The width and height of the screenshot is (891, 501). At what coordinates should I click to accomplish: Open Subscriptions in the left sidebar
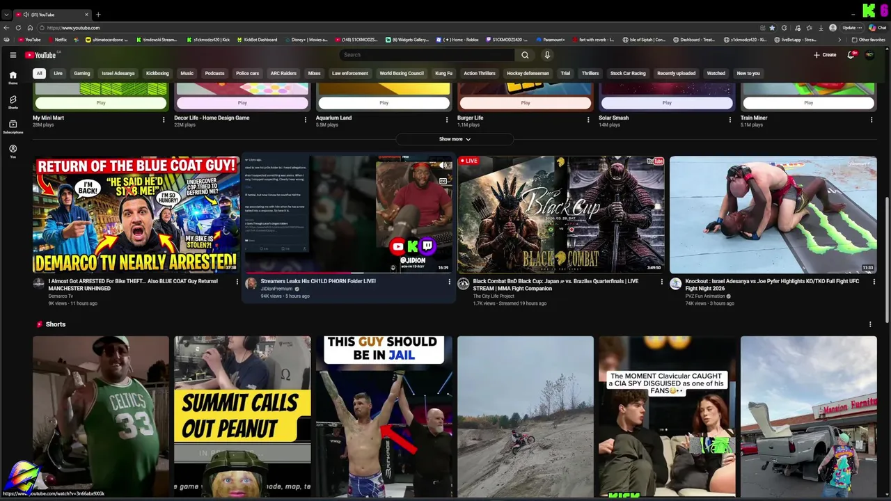click(13, 127)
